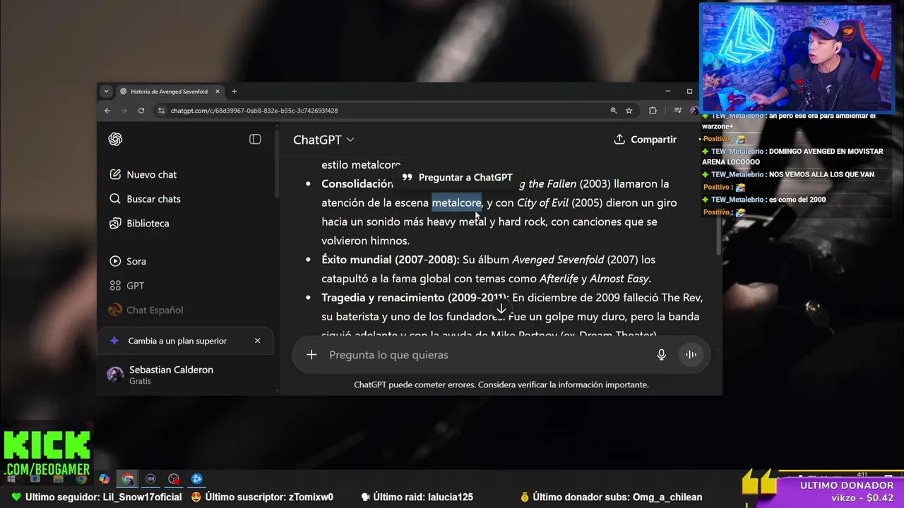Viewport: 904px width, 508px height.
Task: Open a new browser tab
Action: pyautogui.click(x=234, y=91)
